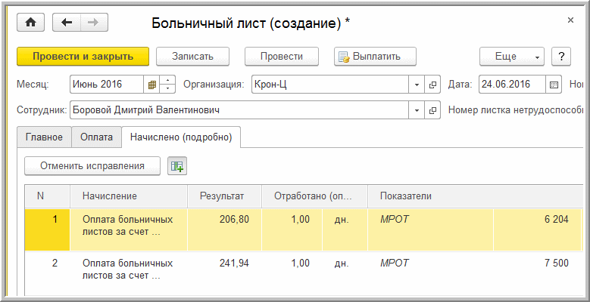Image resolution: width=590 pixels, height=302 pixels.
Task: Expand the Организация dropdown list
Action: point(417,85)
